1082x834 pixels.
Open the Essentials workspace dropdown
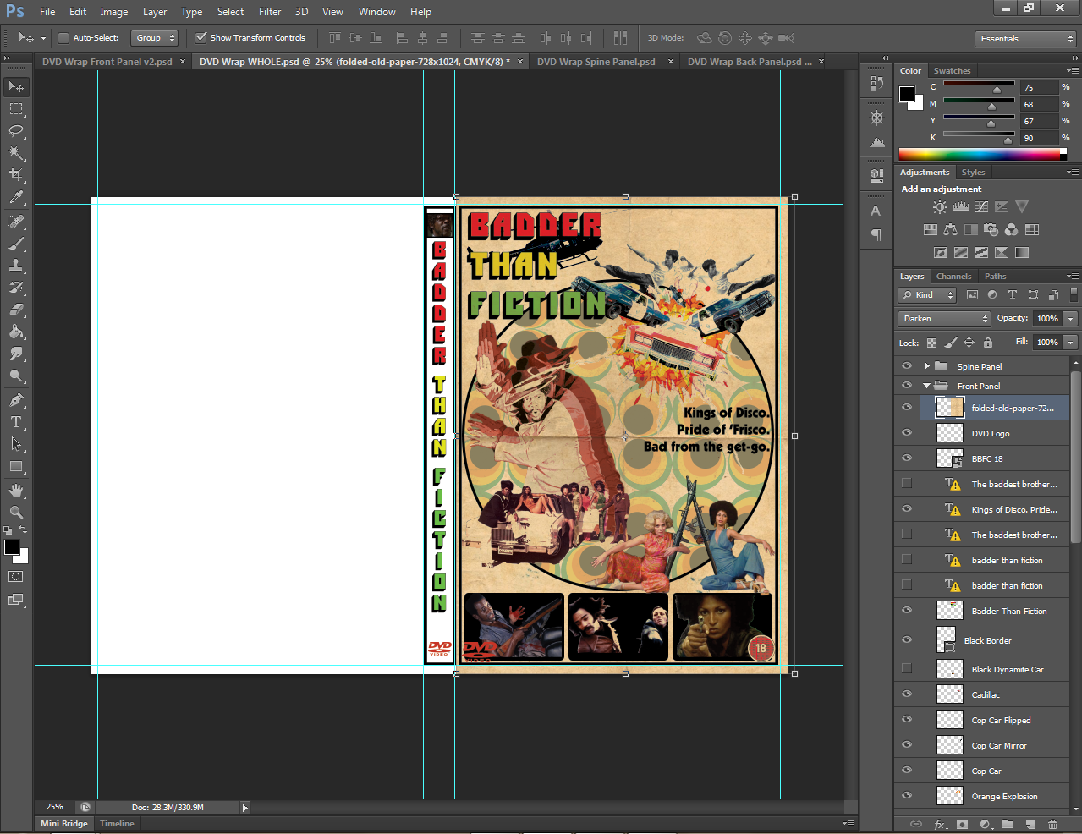click(x=1025, y=39)
